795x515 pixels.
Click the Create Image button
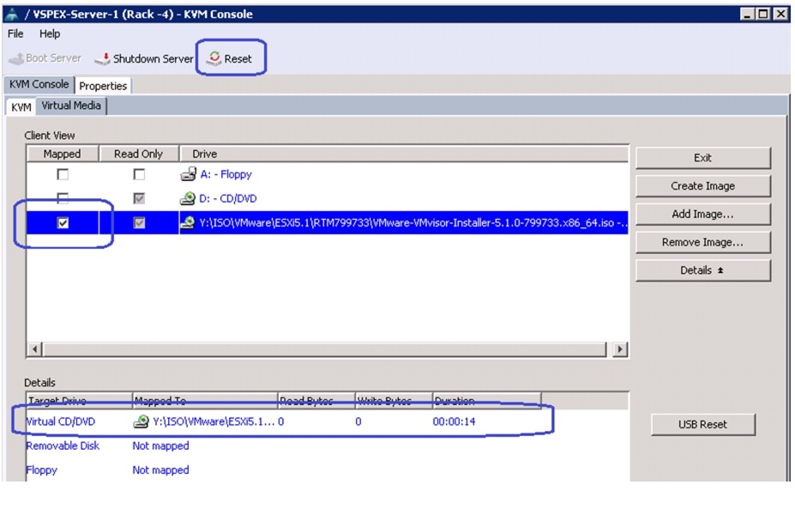coord(702,186)
